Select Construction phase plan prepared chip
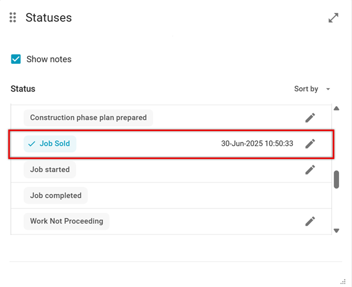Viewport: 352px width, 287px height. click(x=88, y=118)
